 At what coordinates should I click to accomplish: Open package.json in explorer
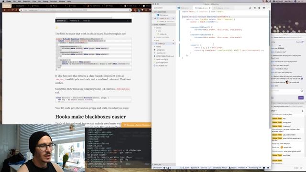[162, 63]
